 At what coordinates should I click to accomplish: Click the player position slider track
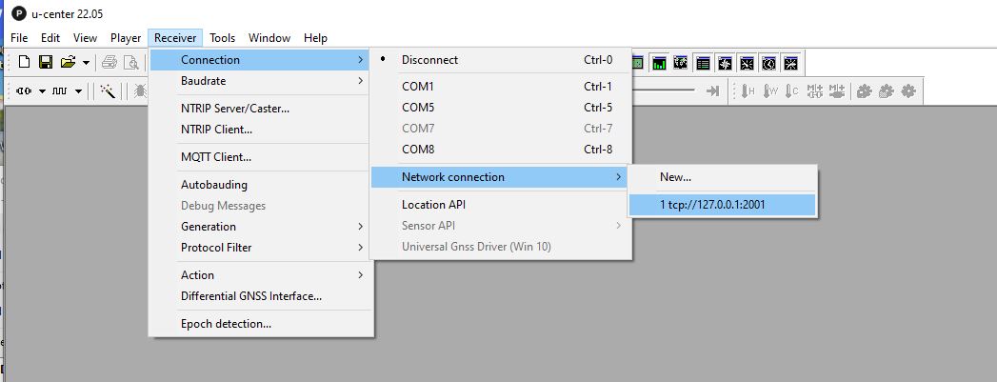(x=667, y=91)
